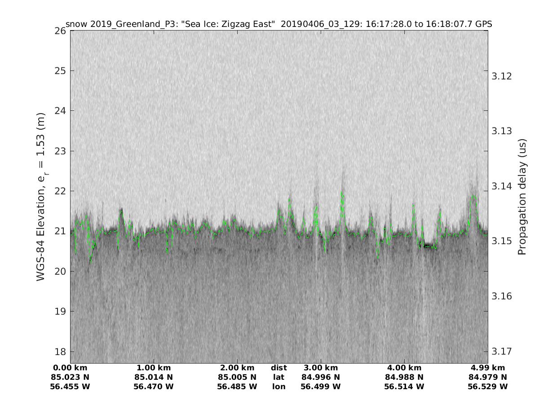Click the dark flat patch near 4.25 km
539x404 pixels.
pos(429,246)
